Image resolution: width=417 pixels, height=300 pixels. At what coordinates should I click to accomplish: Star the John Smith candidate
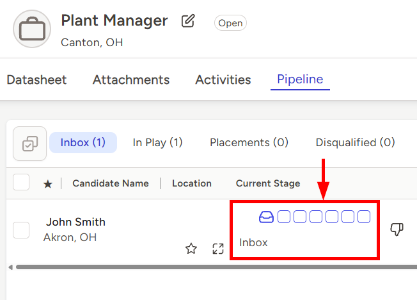(x=191, y=249)
